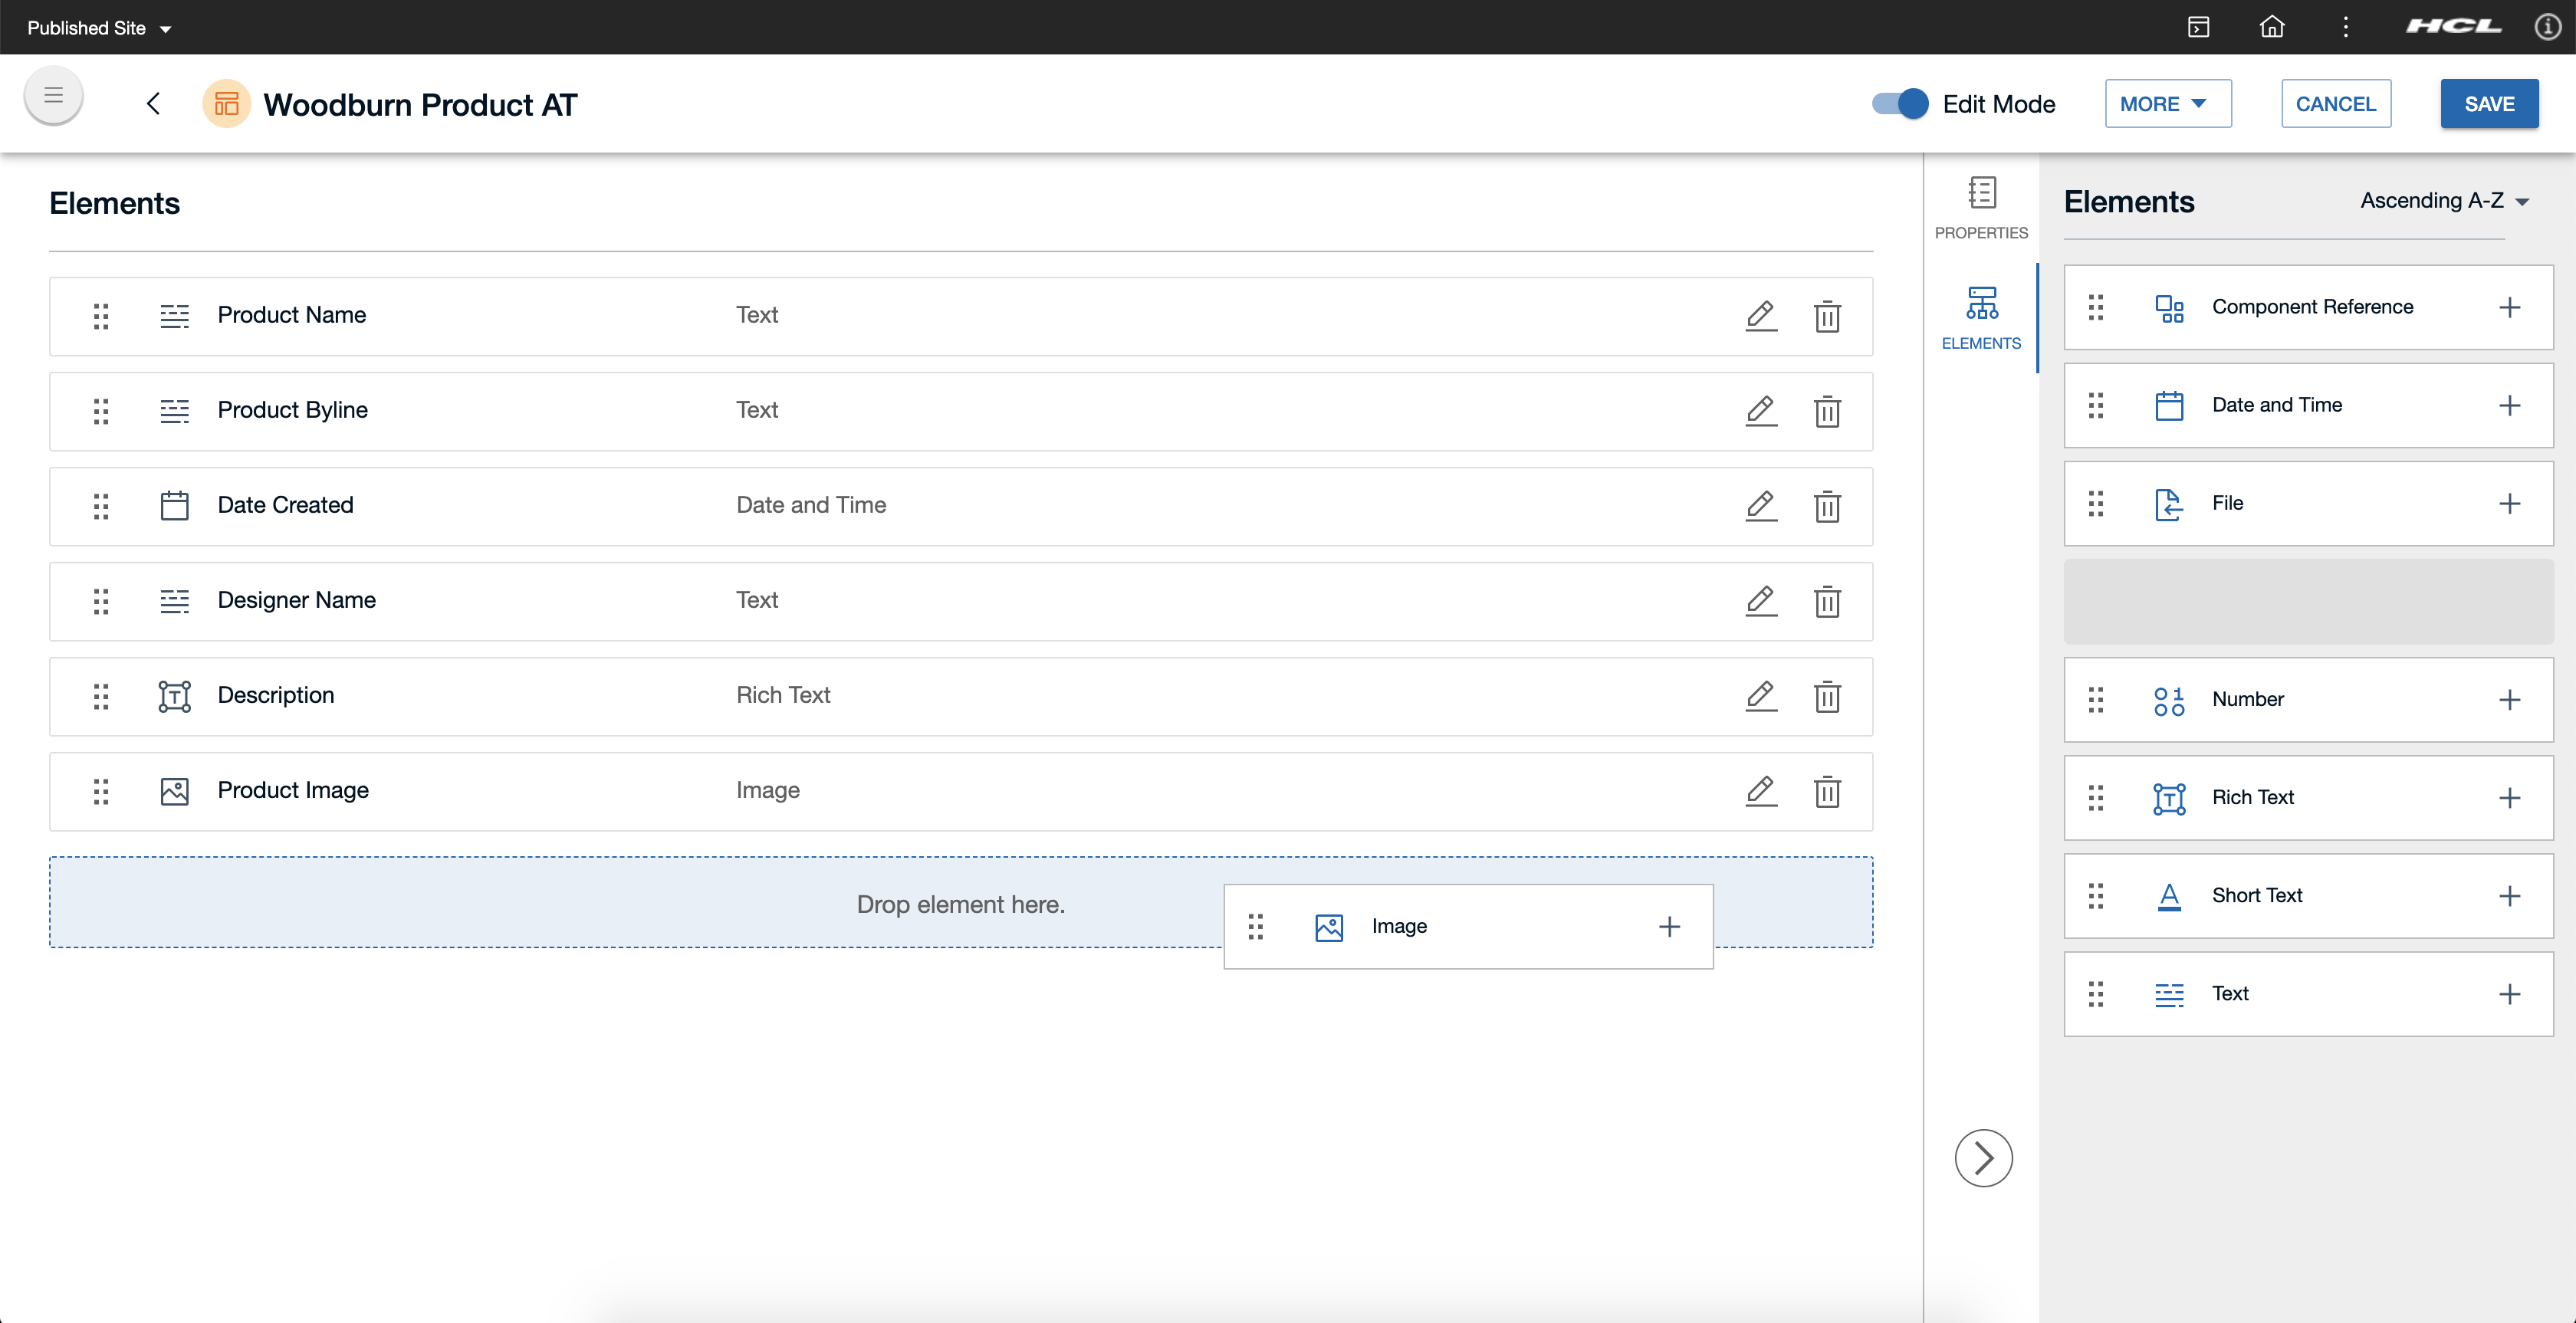The width and height of the screenshot is (2576, 1323).
Task: Switch to the PROPERTIES tab
Action: tap(1981, 209)
